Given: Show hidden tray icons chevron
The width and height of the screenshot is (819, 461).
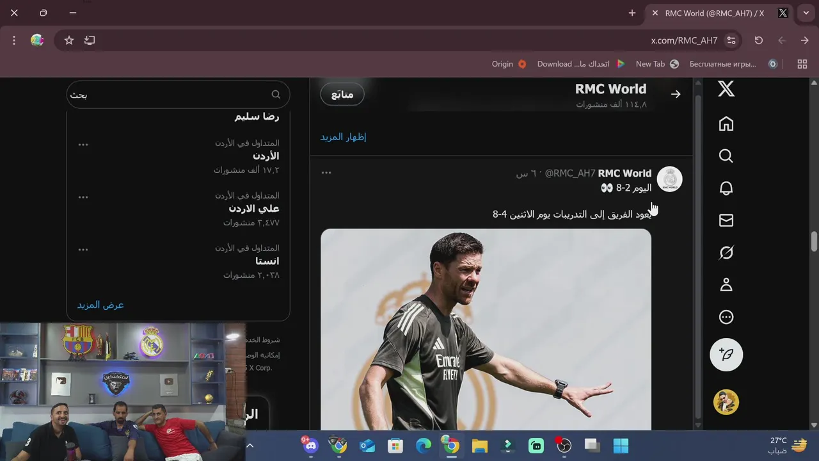Looking at the screenshot, I should (x=250, y=446).
